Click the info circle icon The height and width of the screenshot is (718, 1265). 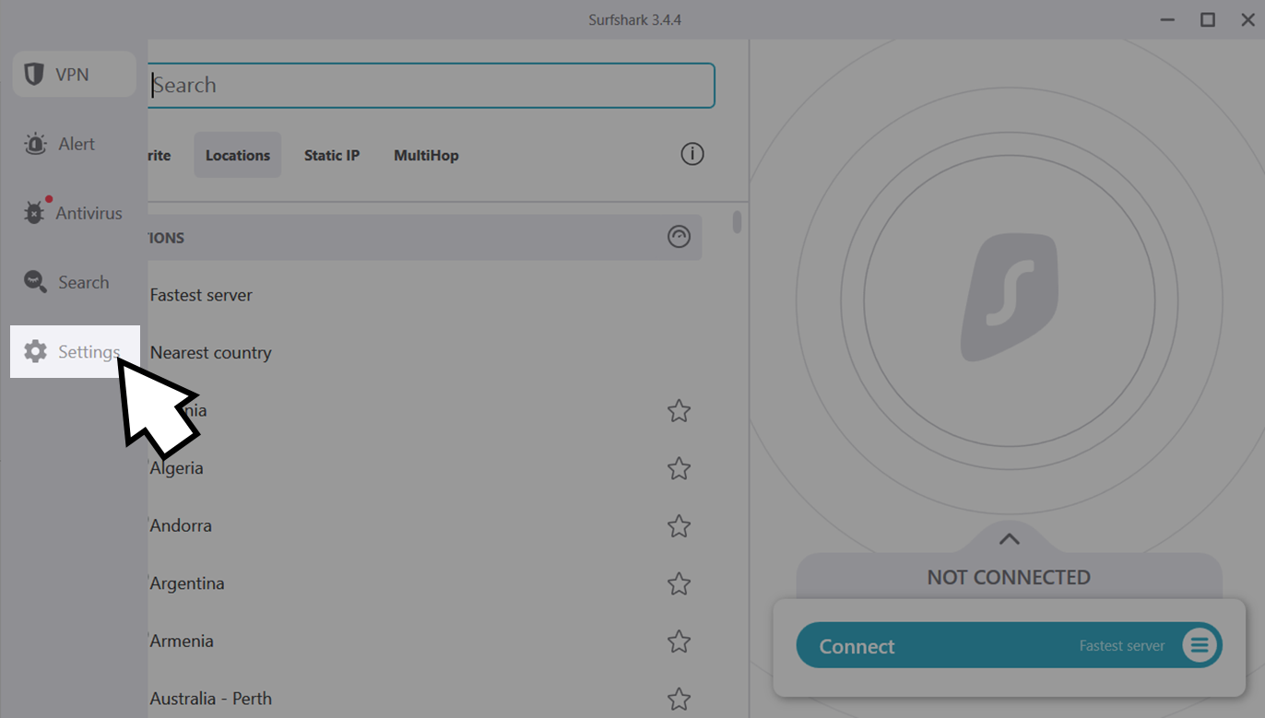(692, 154)
